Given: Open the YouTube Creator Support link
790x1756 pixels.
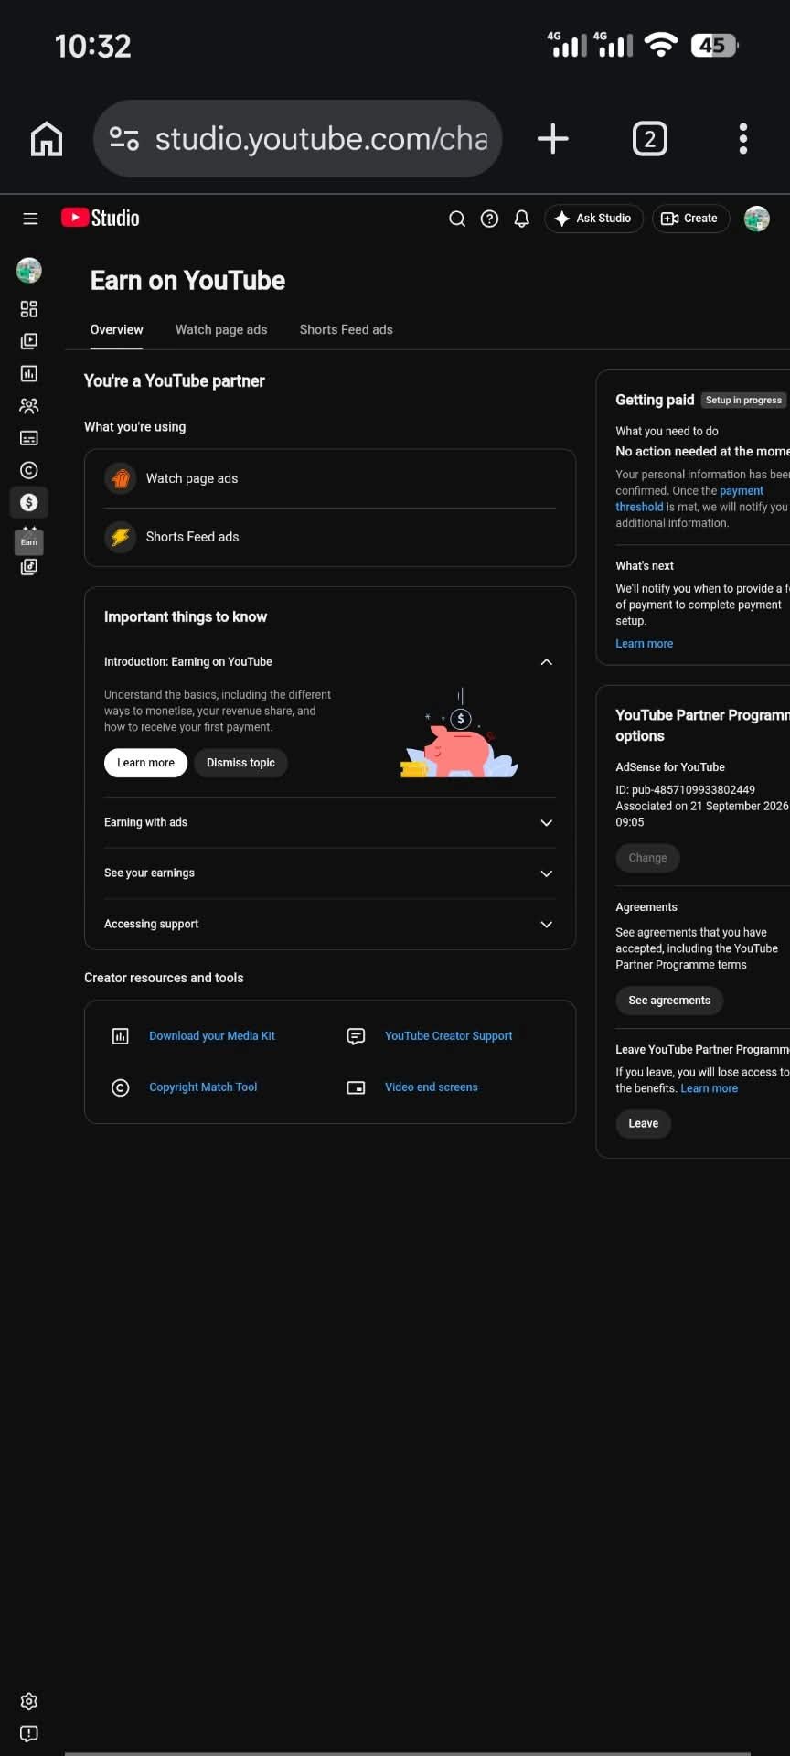Looking at the screenshot, I should pyautogui.click(x=448, y=1036).
